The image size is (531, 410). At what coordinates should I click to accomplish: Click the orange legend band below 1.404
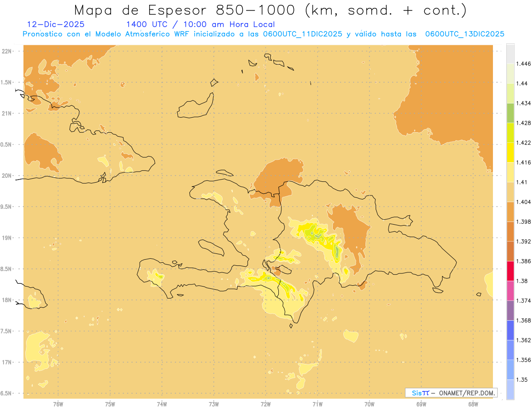[510, 211]
